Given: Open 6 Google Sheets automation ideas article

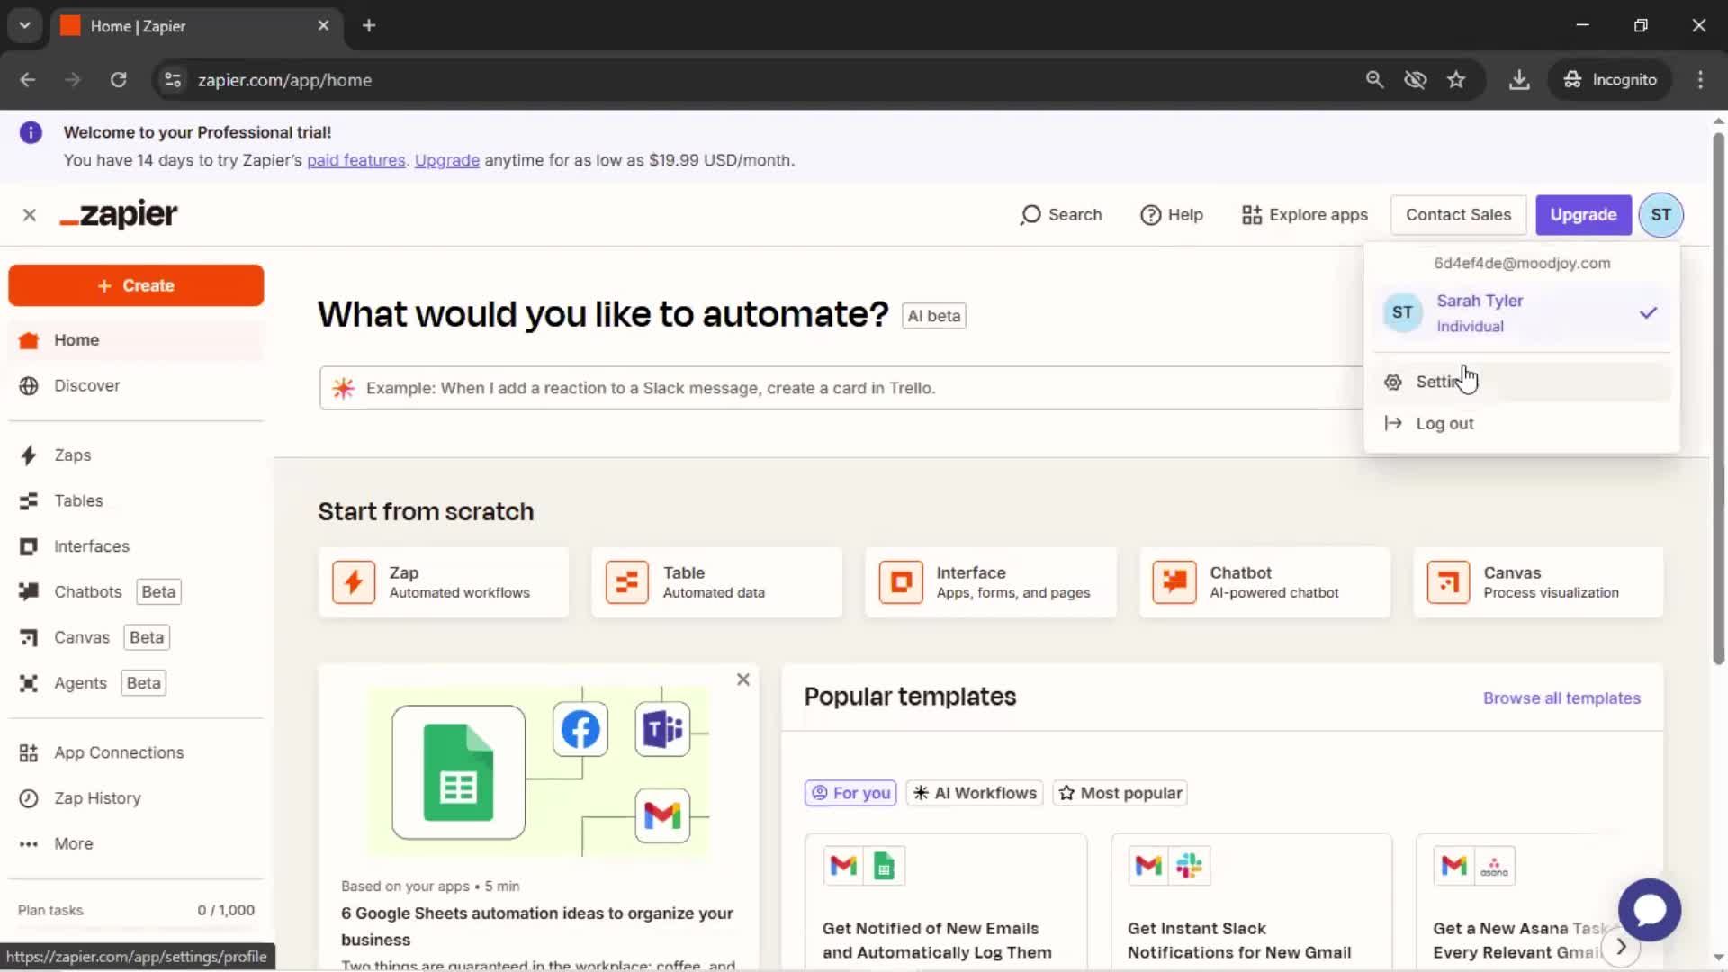Looking at the screenshot, I should [537, 926].
